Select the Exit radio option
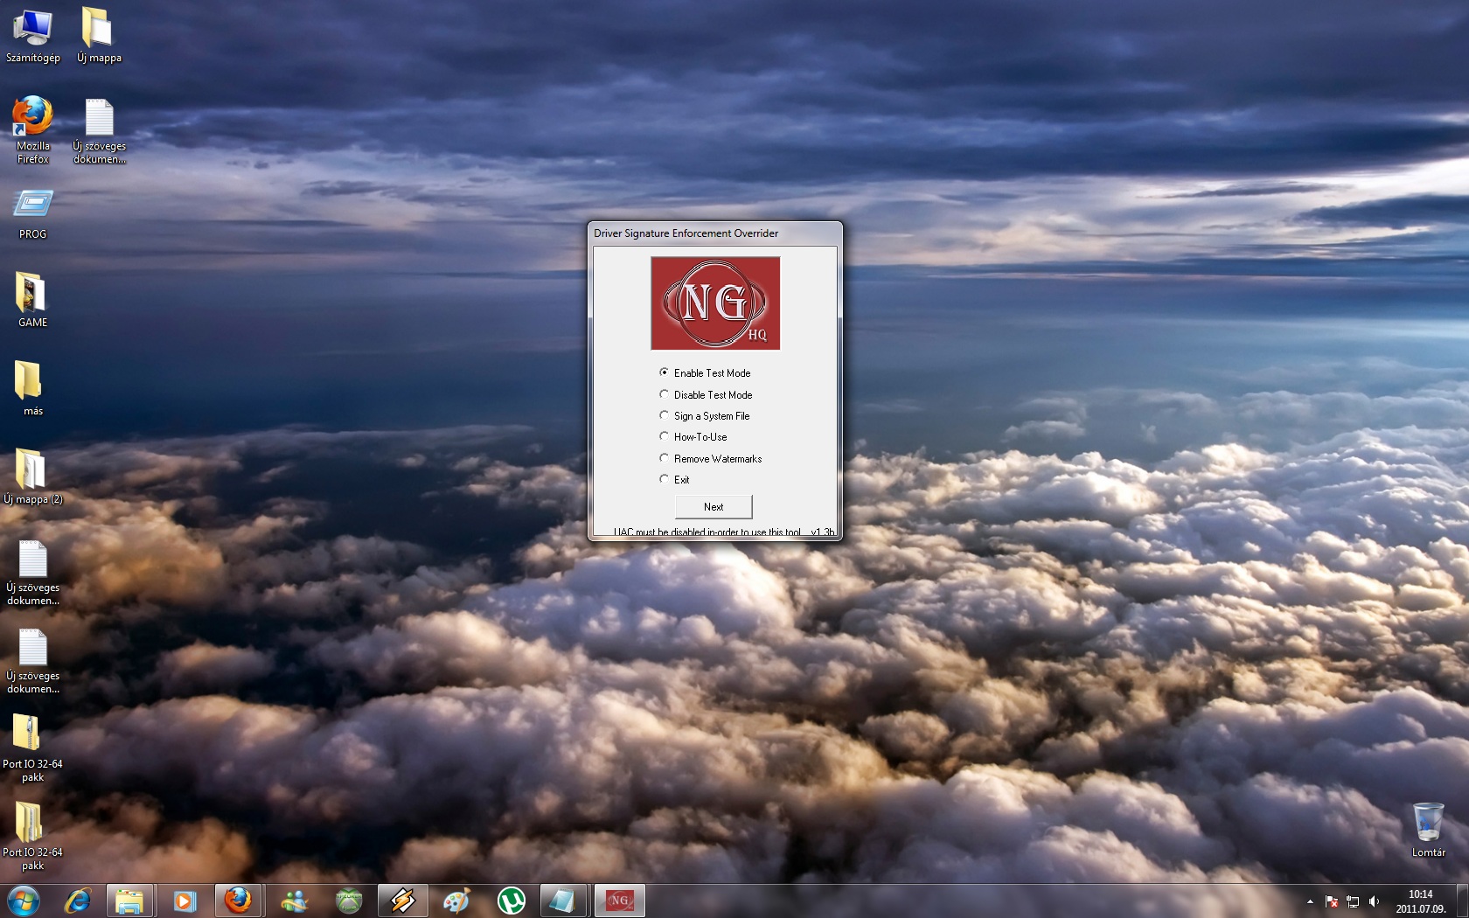The width and height of the screenshot is (1469, 918). tap(665, 479)
